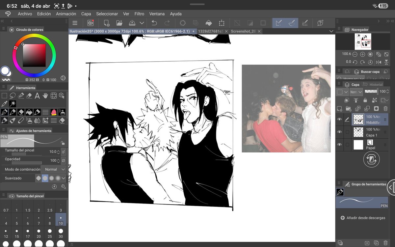Click the Redo arrow in command bar
The height and width of the screenshot is (247, 395).
coord(167,23)
